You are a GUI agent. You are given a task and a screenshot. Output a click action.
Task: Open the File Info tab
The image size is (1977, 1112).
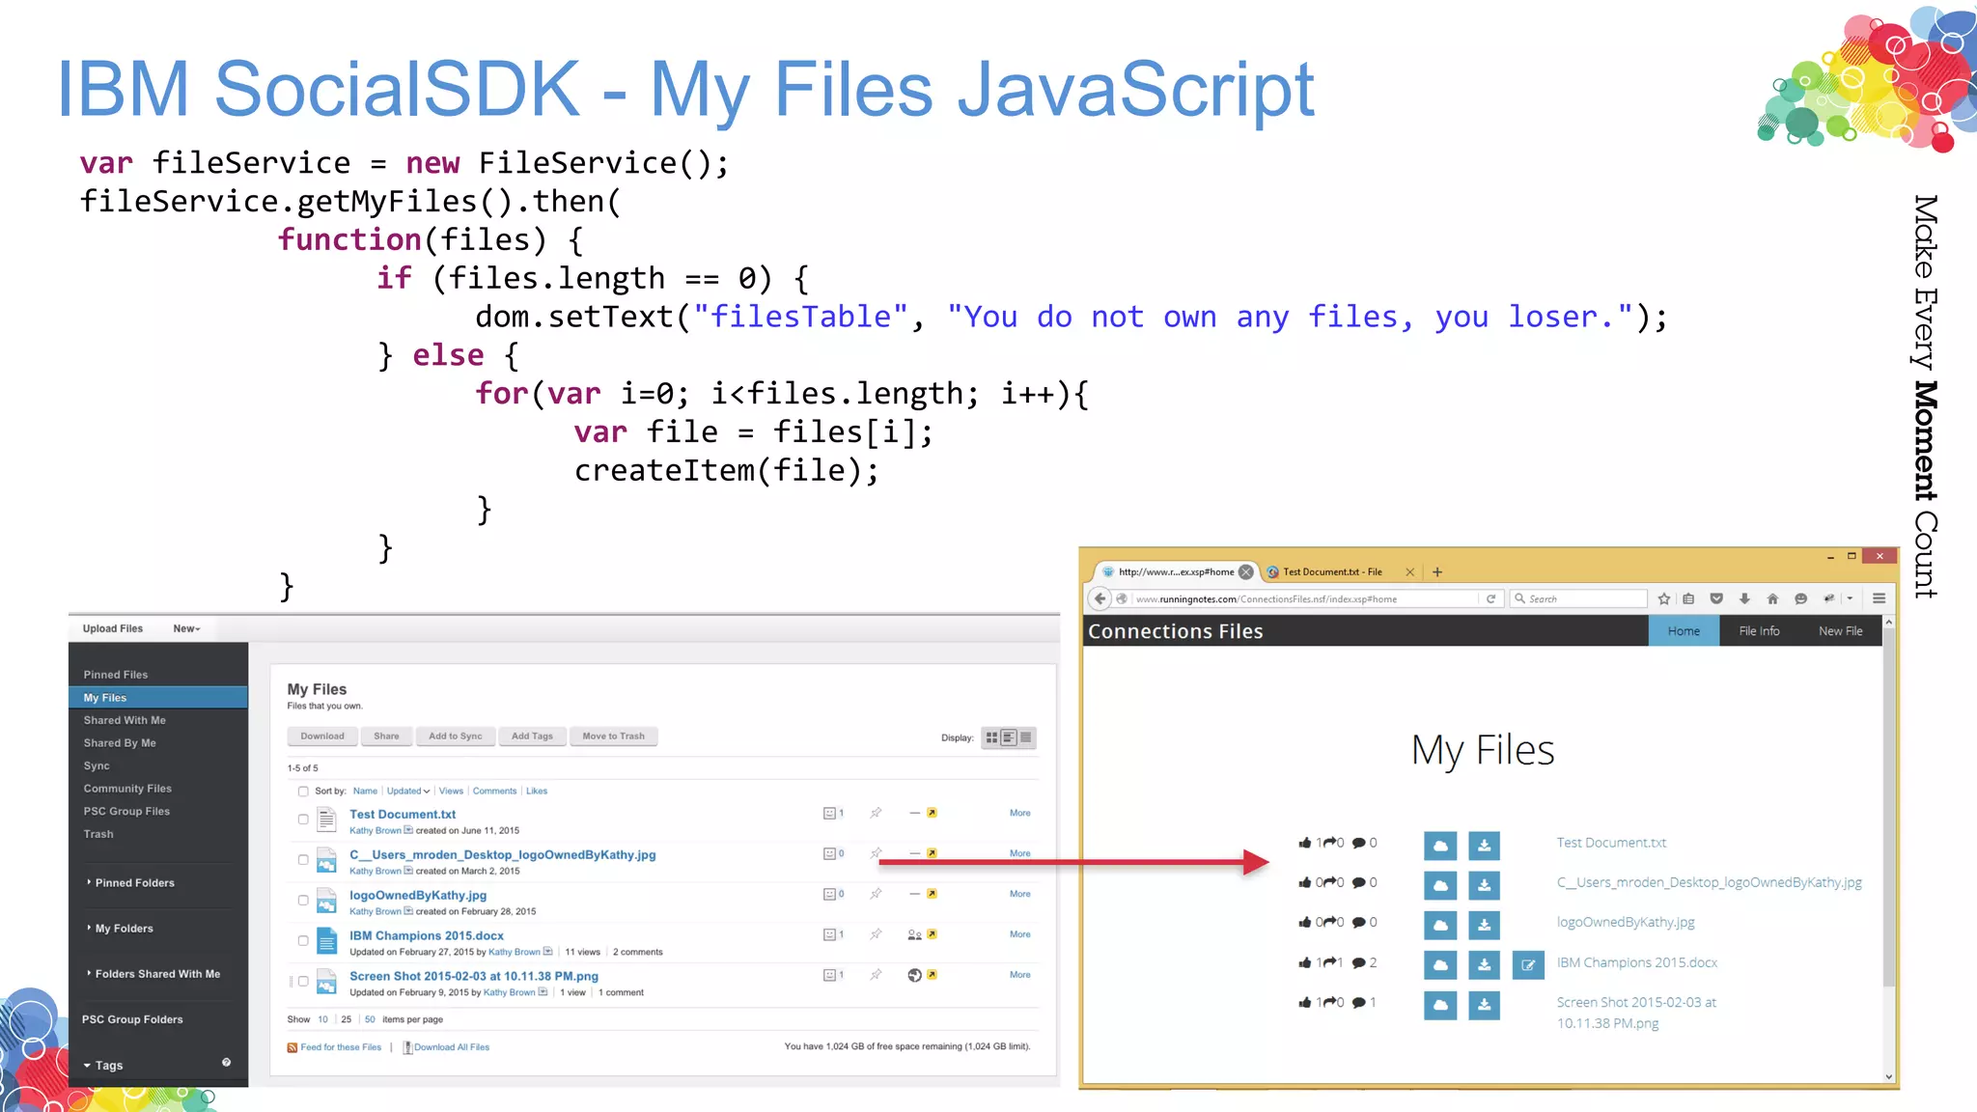pos(1759,630)
